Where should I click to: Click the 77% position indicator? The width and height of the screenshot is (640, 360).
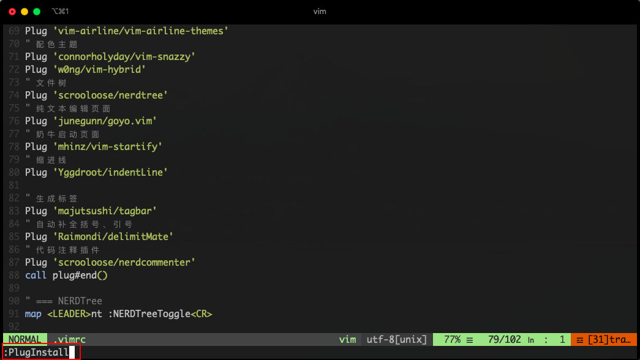(452, 340)
